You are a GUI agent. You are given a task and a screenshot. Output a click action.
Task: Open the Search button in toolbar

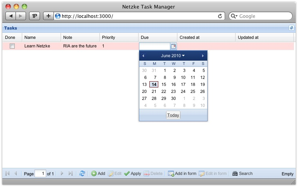[x=243, y=173]
